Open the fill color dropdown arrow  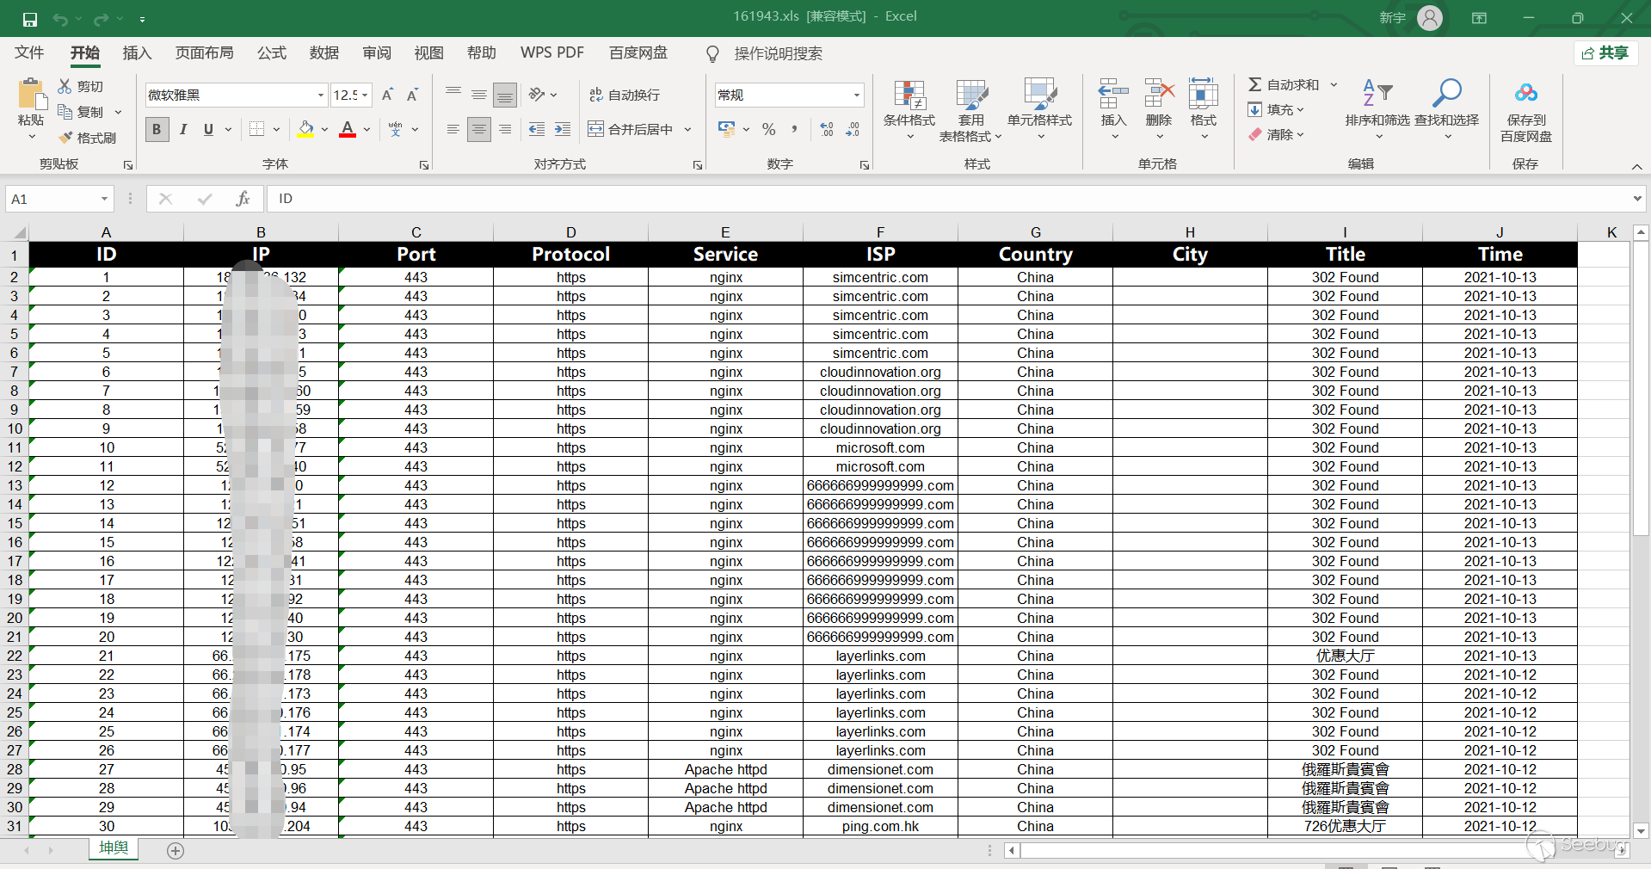[x=324, y=129]
